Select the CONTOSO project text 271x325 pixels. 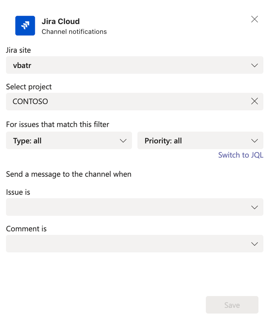click(x=30, y=101)
